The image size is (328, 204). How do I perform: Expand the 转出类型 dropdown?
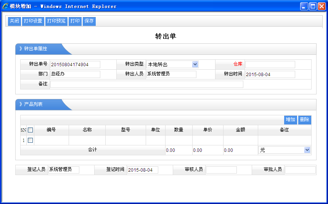pyautogui.click(x=195, y=64)
